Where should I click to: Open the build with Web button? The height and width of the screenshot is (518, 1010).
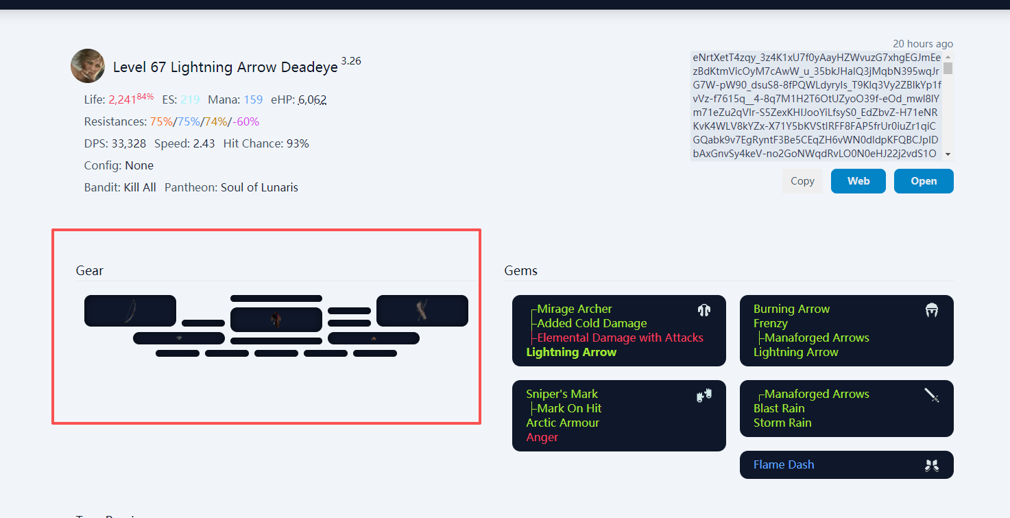(858, 181)
